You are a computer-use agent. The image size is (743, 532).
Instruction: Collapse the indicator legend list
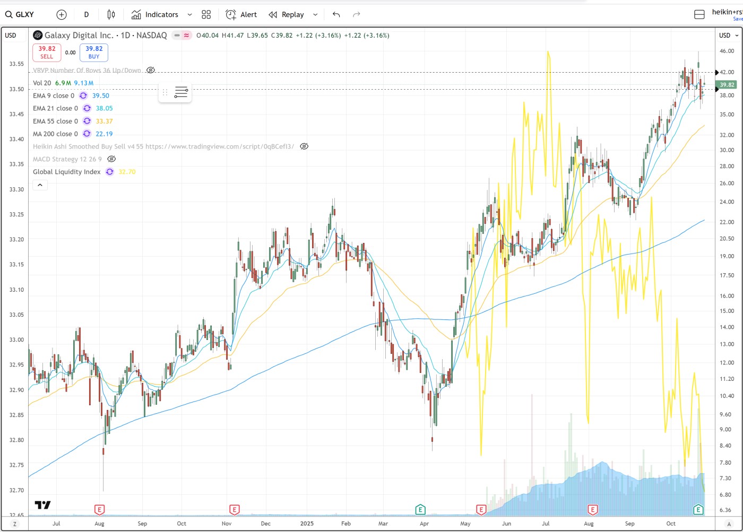pyautogui.click(x=40, y=185)
